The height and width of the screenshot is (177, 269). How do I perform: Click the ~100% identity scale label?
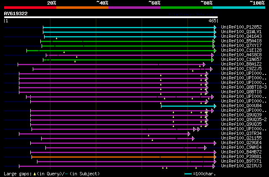[x=257, y=3]
